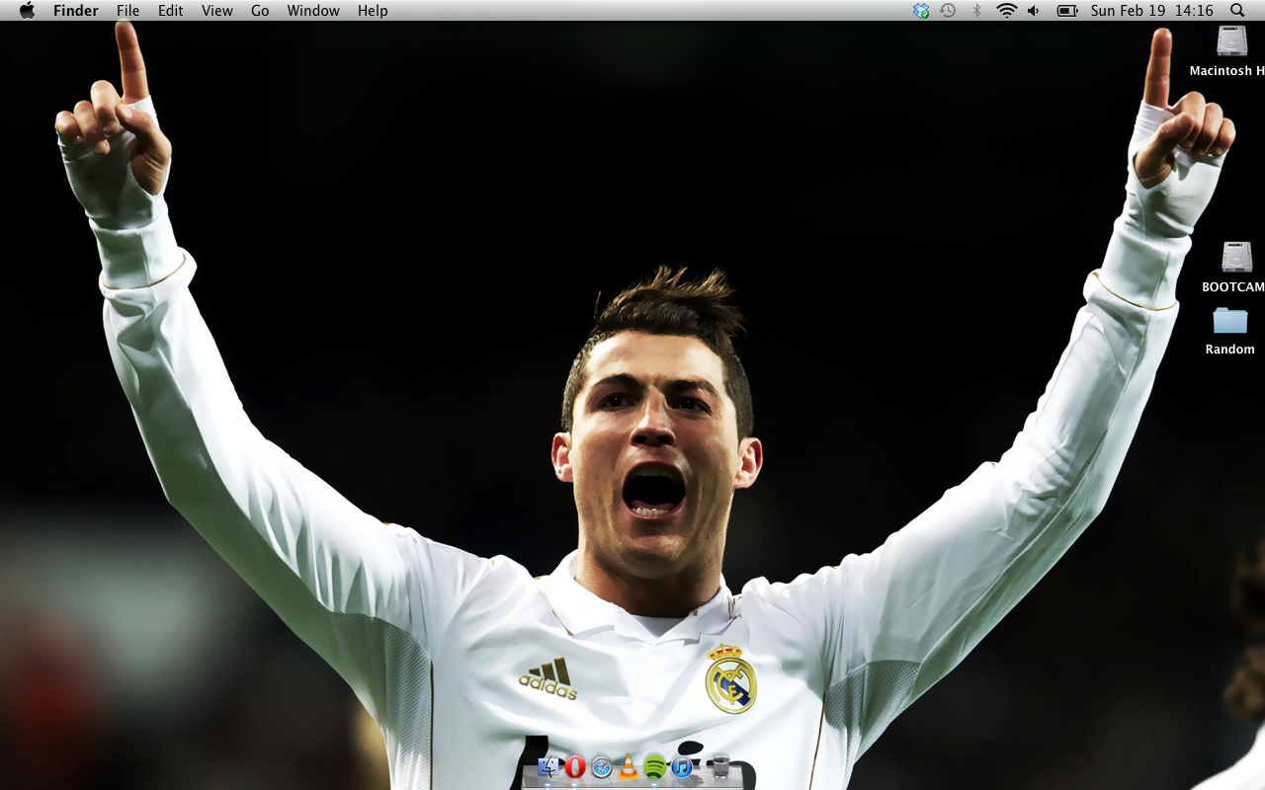Image resolution: width=1265 pixels, height=790 pixels.
Task: Click the Random folder label
Action: [1230, 350]
